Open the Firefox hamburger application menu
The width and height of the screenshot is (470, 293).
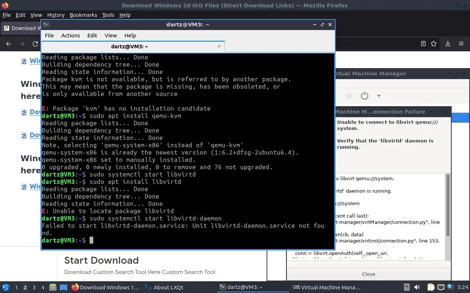tap(461, 44)
